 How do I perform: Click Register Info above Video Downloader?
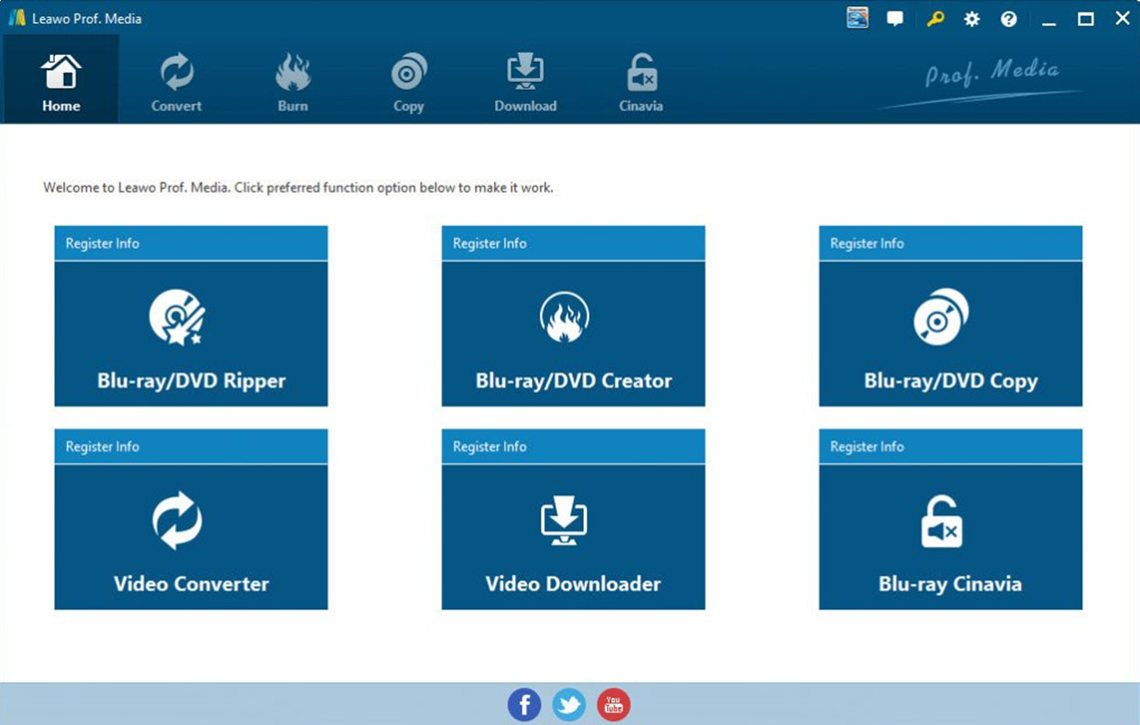click(x=490, y=446)
